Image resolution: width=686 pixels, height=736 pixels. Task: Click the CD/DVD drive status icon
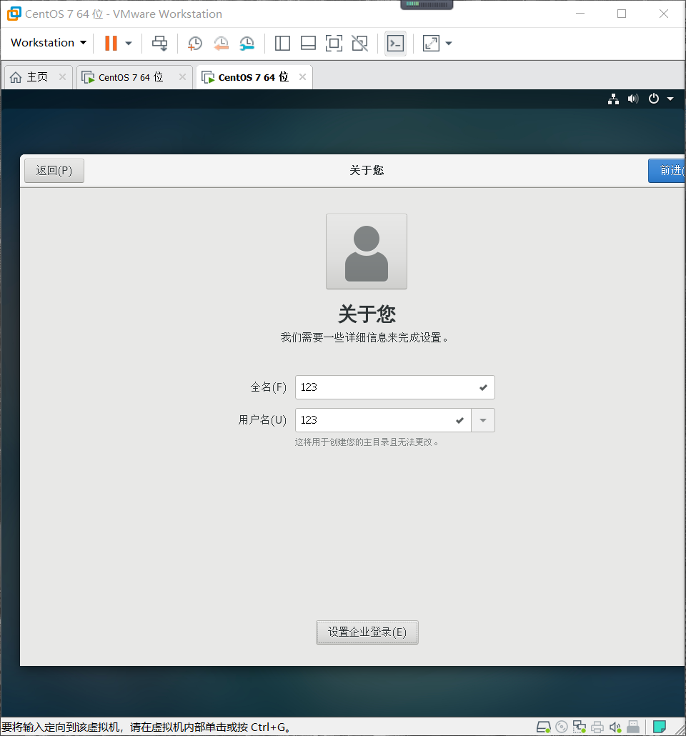[x=562, y=727]
